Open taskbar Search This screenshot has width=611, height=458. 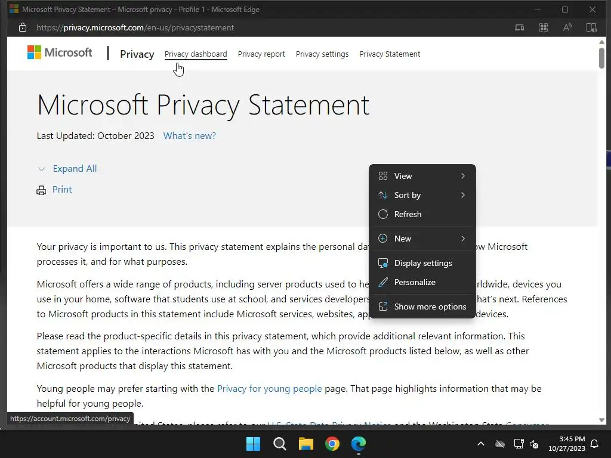(279, 444)
